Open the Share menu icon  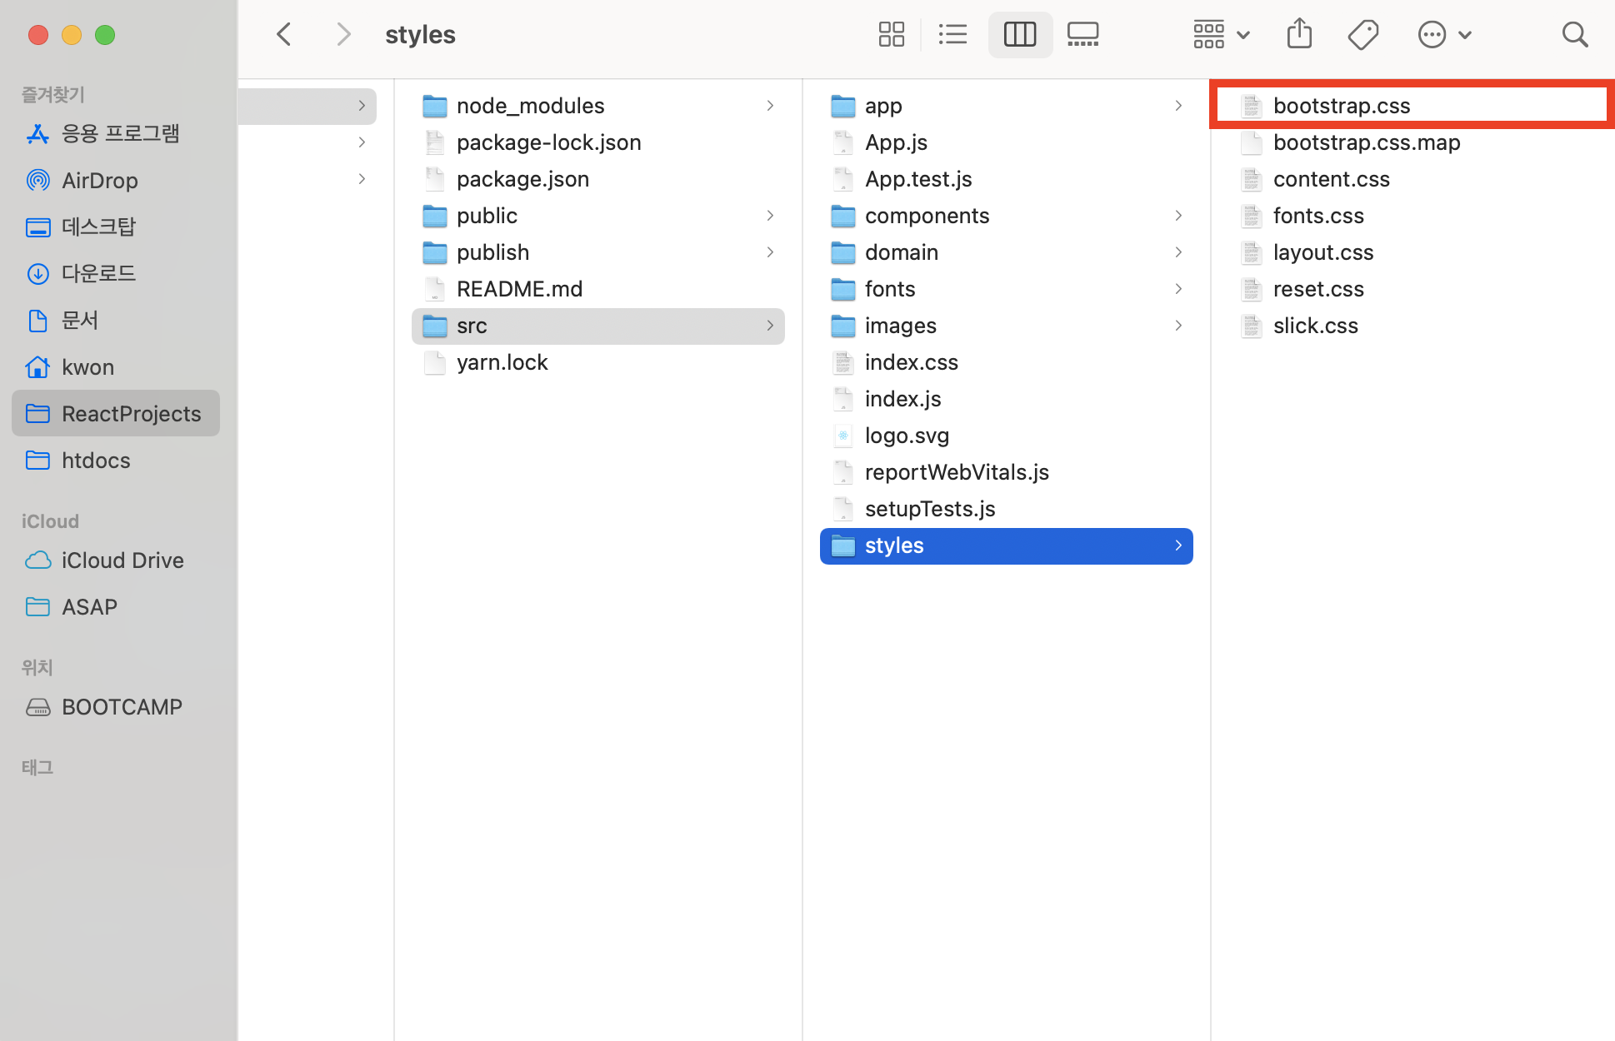coord(1298,34)
